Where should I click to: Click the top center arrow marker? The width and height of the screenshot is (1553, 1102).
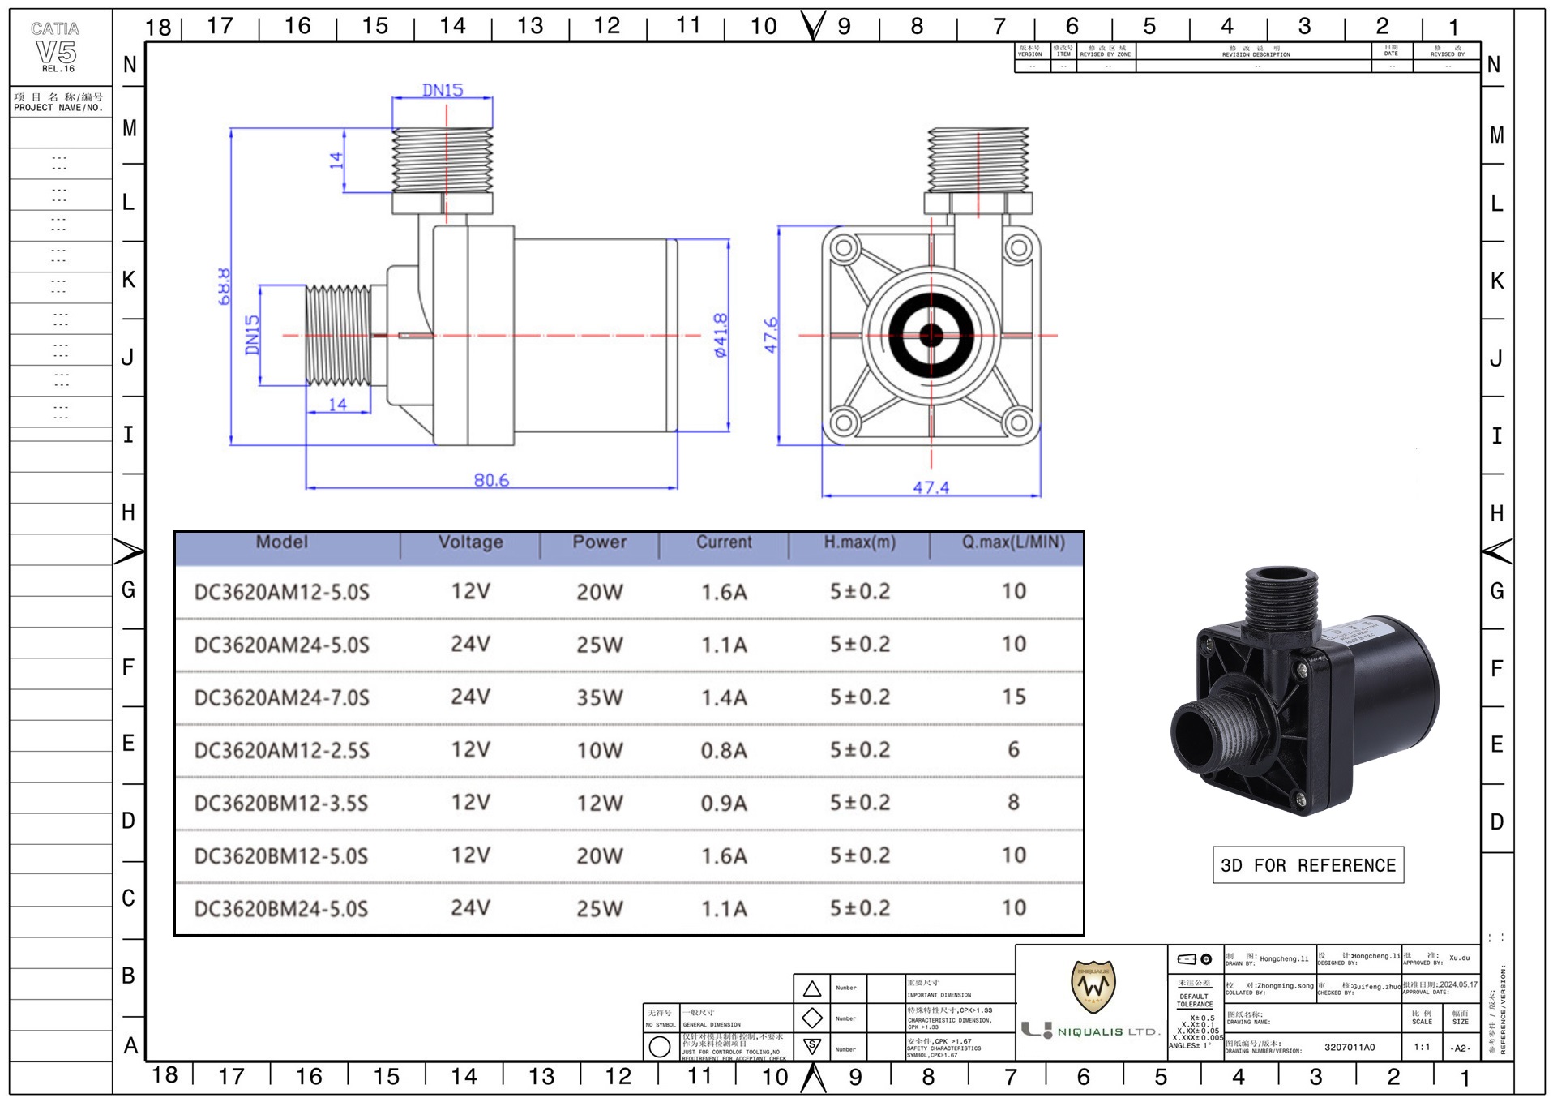[813, 25]
